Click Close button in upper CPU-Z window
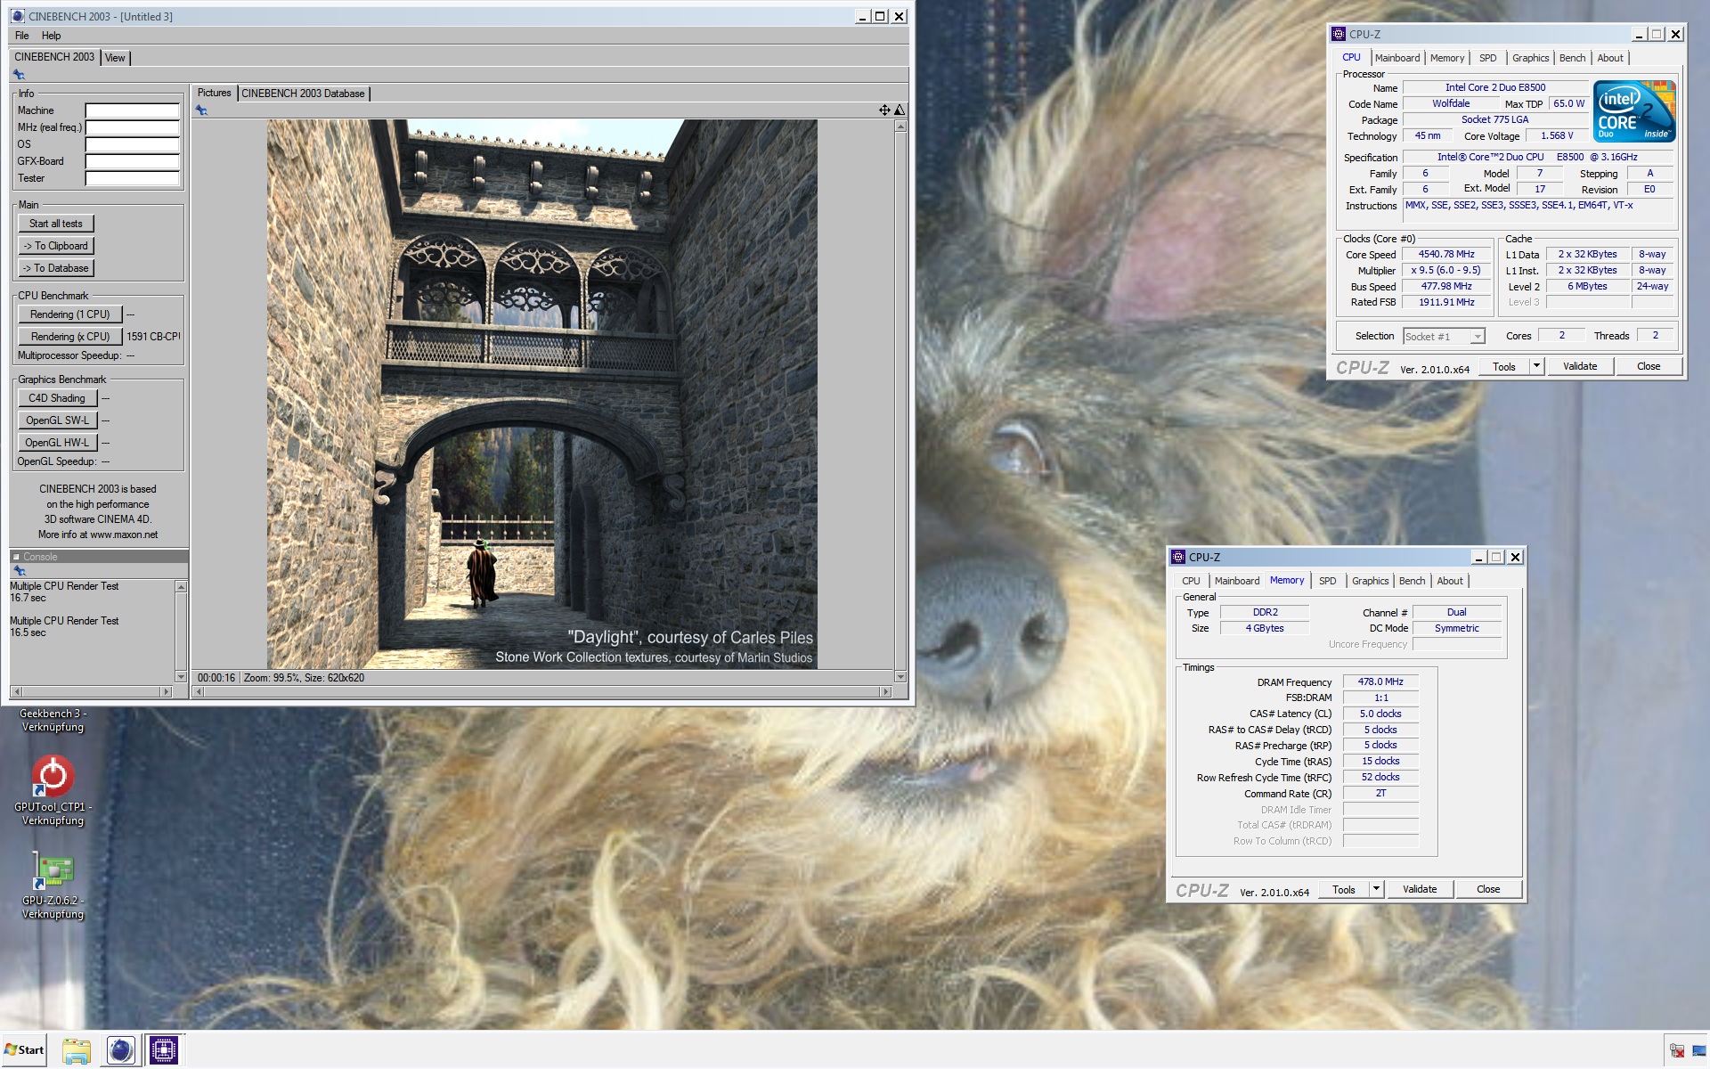Viewport: 1710px width, 1069px height. point(1649,366)
